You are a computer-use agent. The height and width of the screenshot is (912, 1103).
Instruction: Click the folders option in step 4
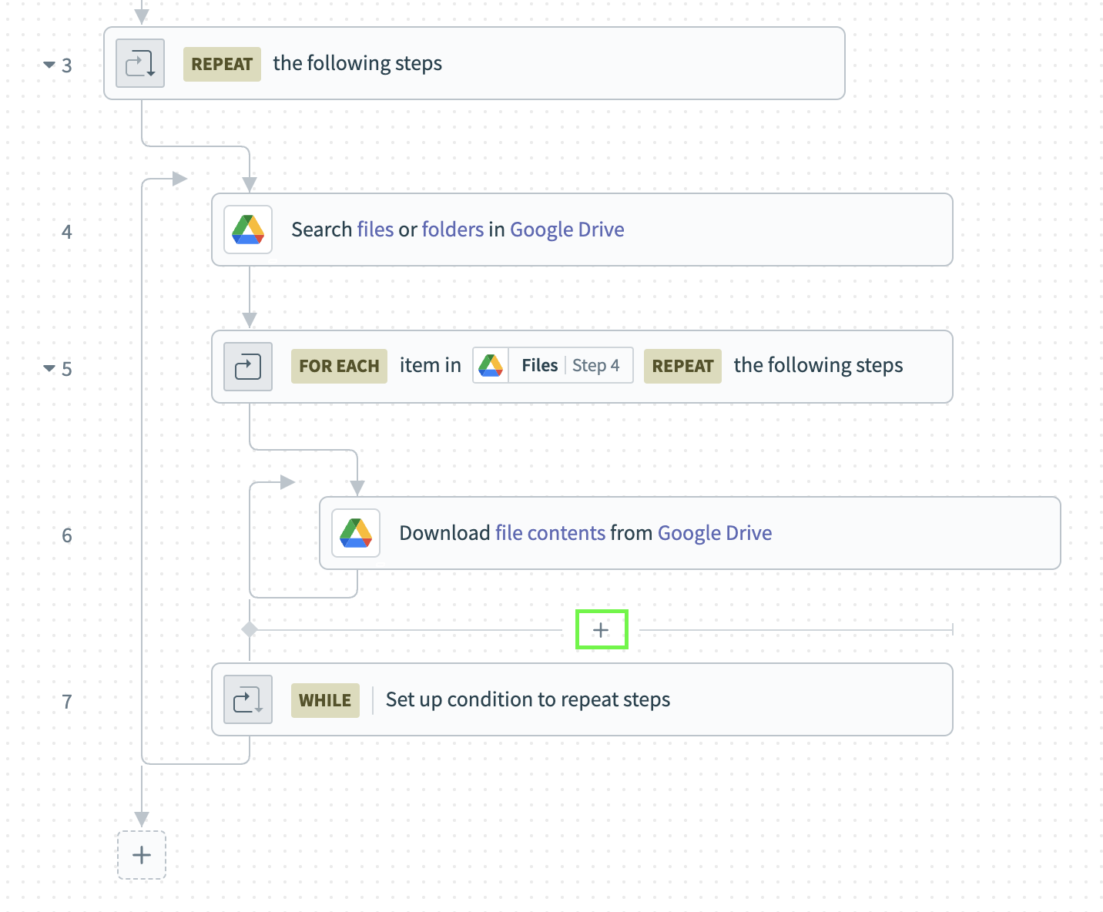[453, 229]
